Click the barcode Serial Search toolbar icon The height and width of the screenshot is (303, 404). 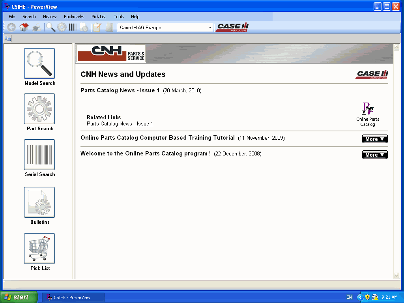(x=73, y=27)
